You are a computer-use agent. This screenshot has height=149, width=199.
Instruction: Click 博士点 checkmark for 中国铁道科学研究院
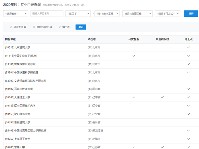coord(189,72)
